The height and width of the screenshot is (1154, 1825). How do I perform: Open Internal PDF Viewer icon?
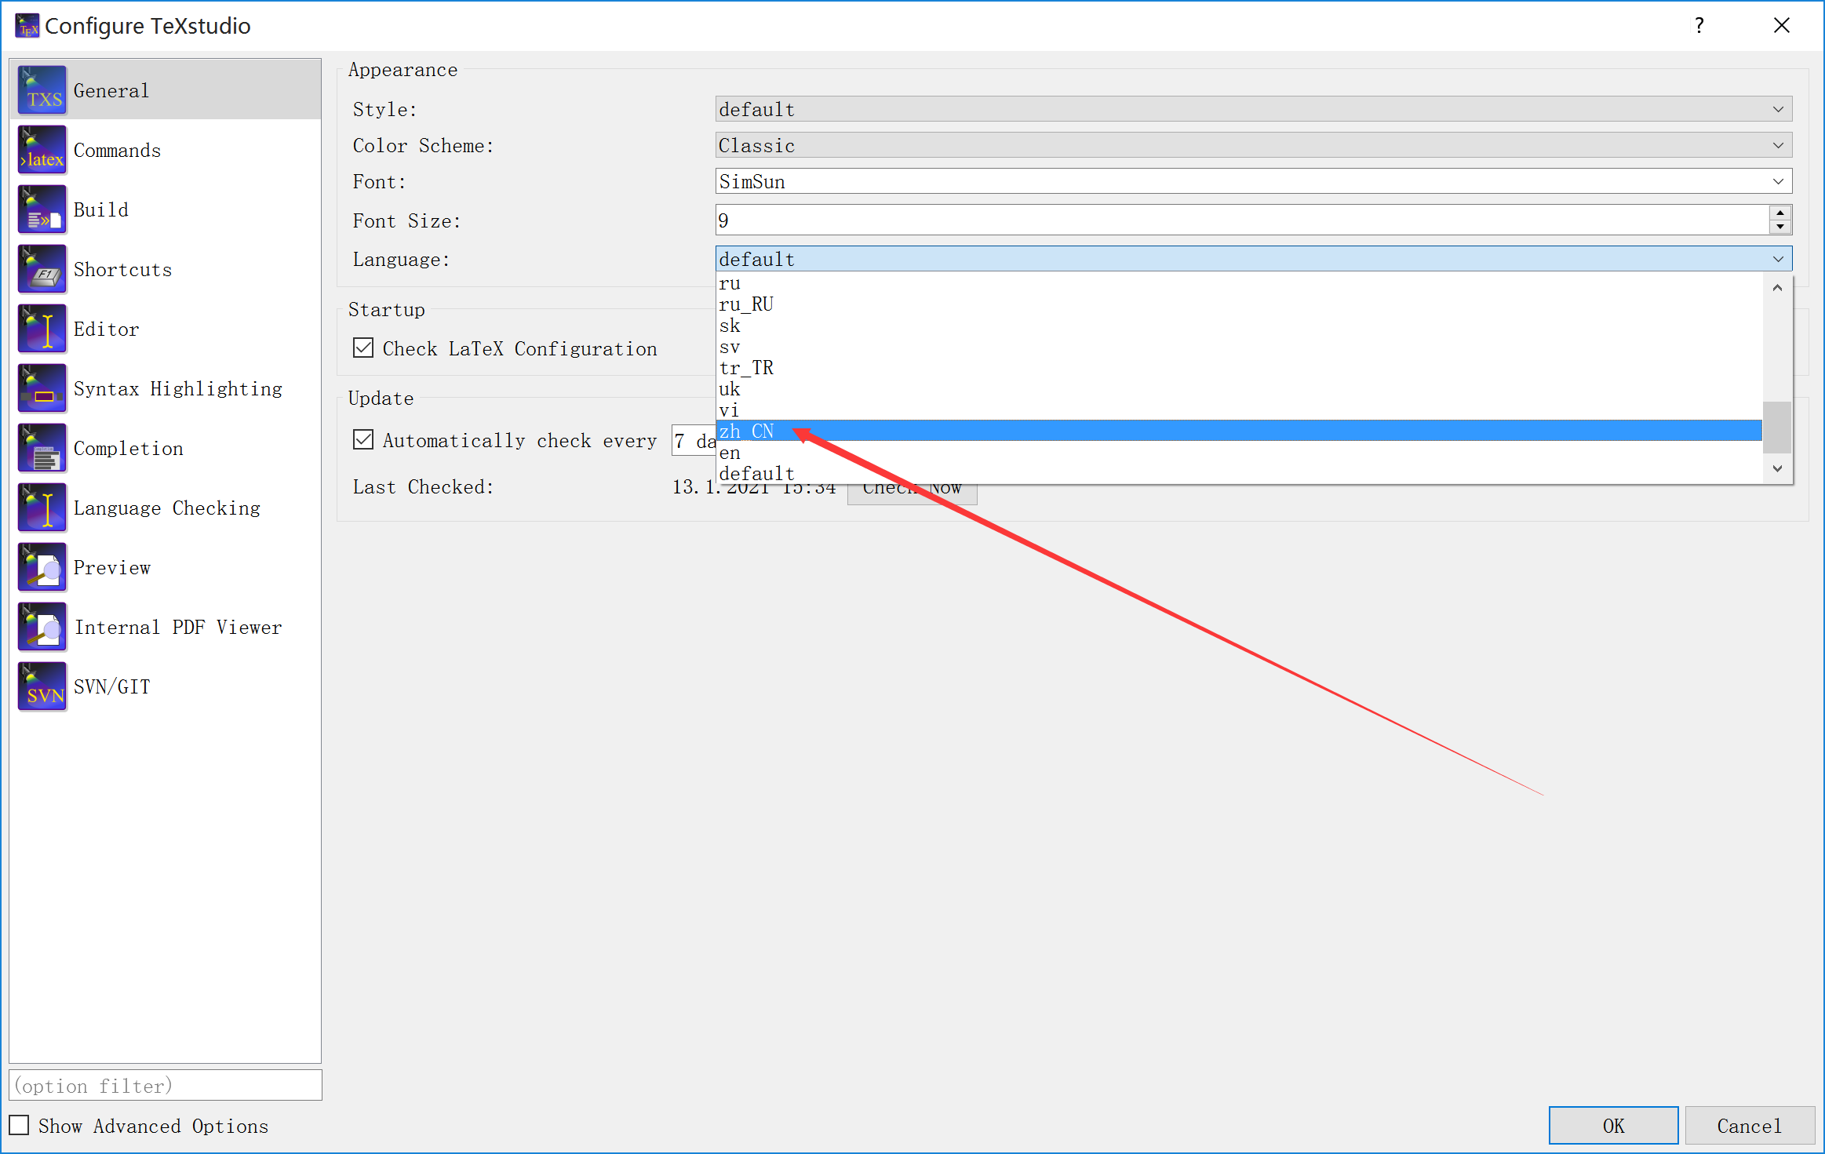point(42,628)
